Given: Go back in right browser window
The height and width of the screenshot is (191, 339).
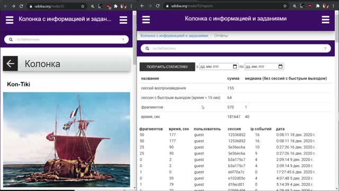Looking at the screenshot, I should click(142, 6).
